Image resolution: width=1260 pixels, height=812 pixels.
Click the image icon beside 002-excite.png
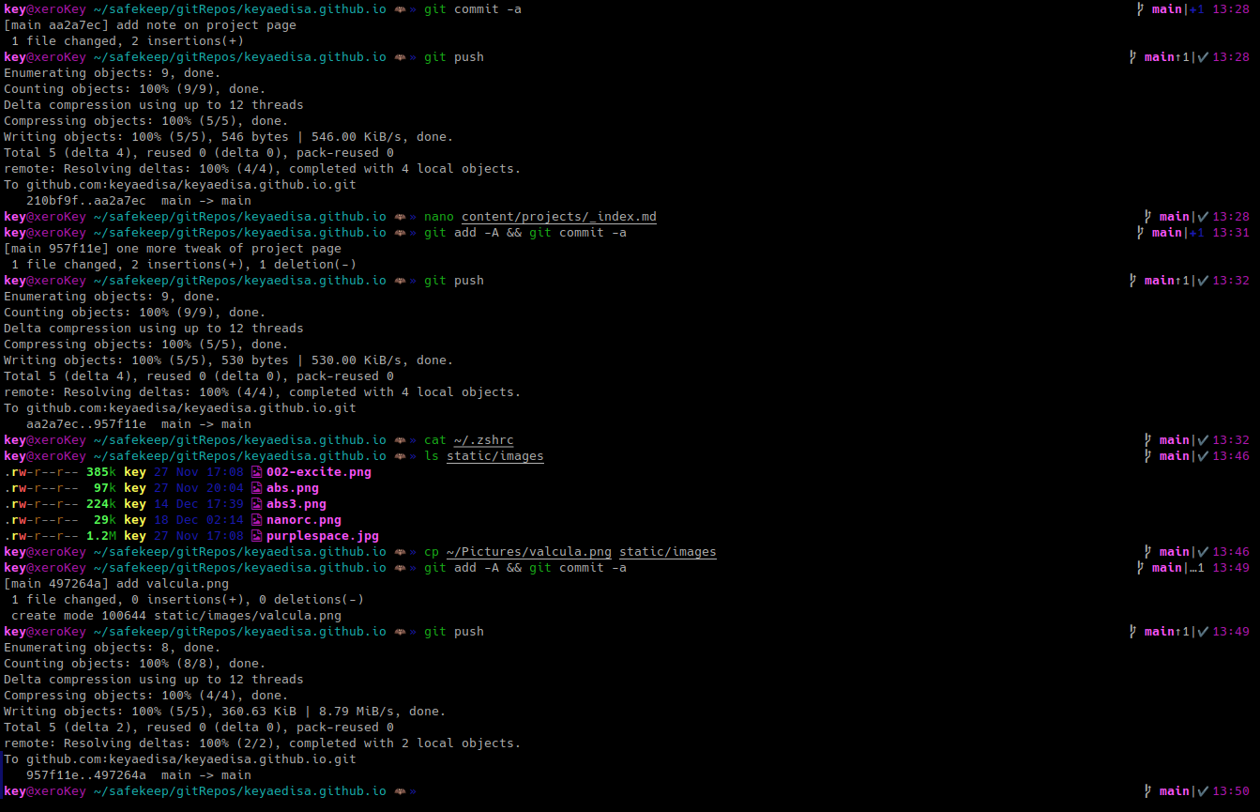click(x=256, y=471)
